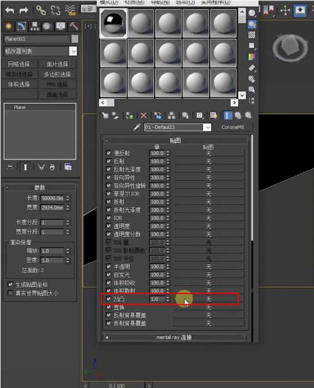This screenshot has width=314, height=388.
Task: Open the 实用程序(U) menu
Action: point(216,2)
